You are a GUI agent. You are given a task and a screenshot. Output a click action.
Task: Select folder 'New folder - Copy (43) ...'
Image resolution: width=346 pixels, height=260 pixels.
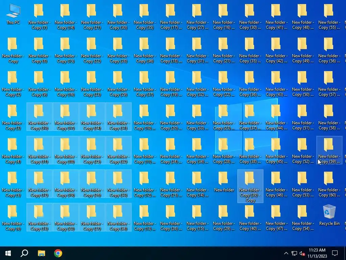[276, 84]
